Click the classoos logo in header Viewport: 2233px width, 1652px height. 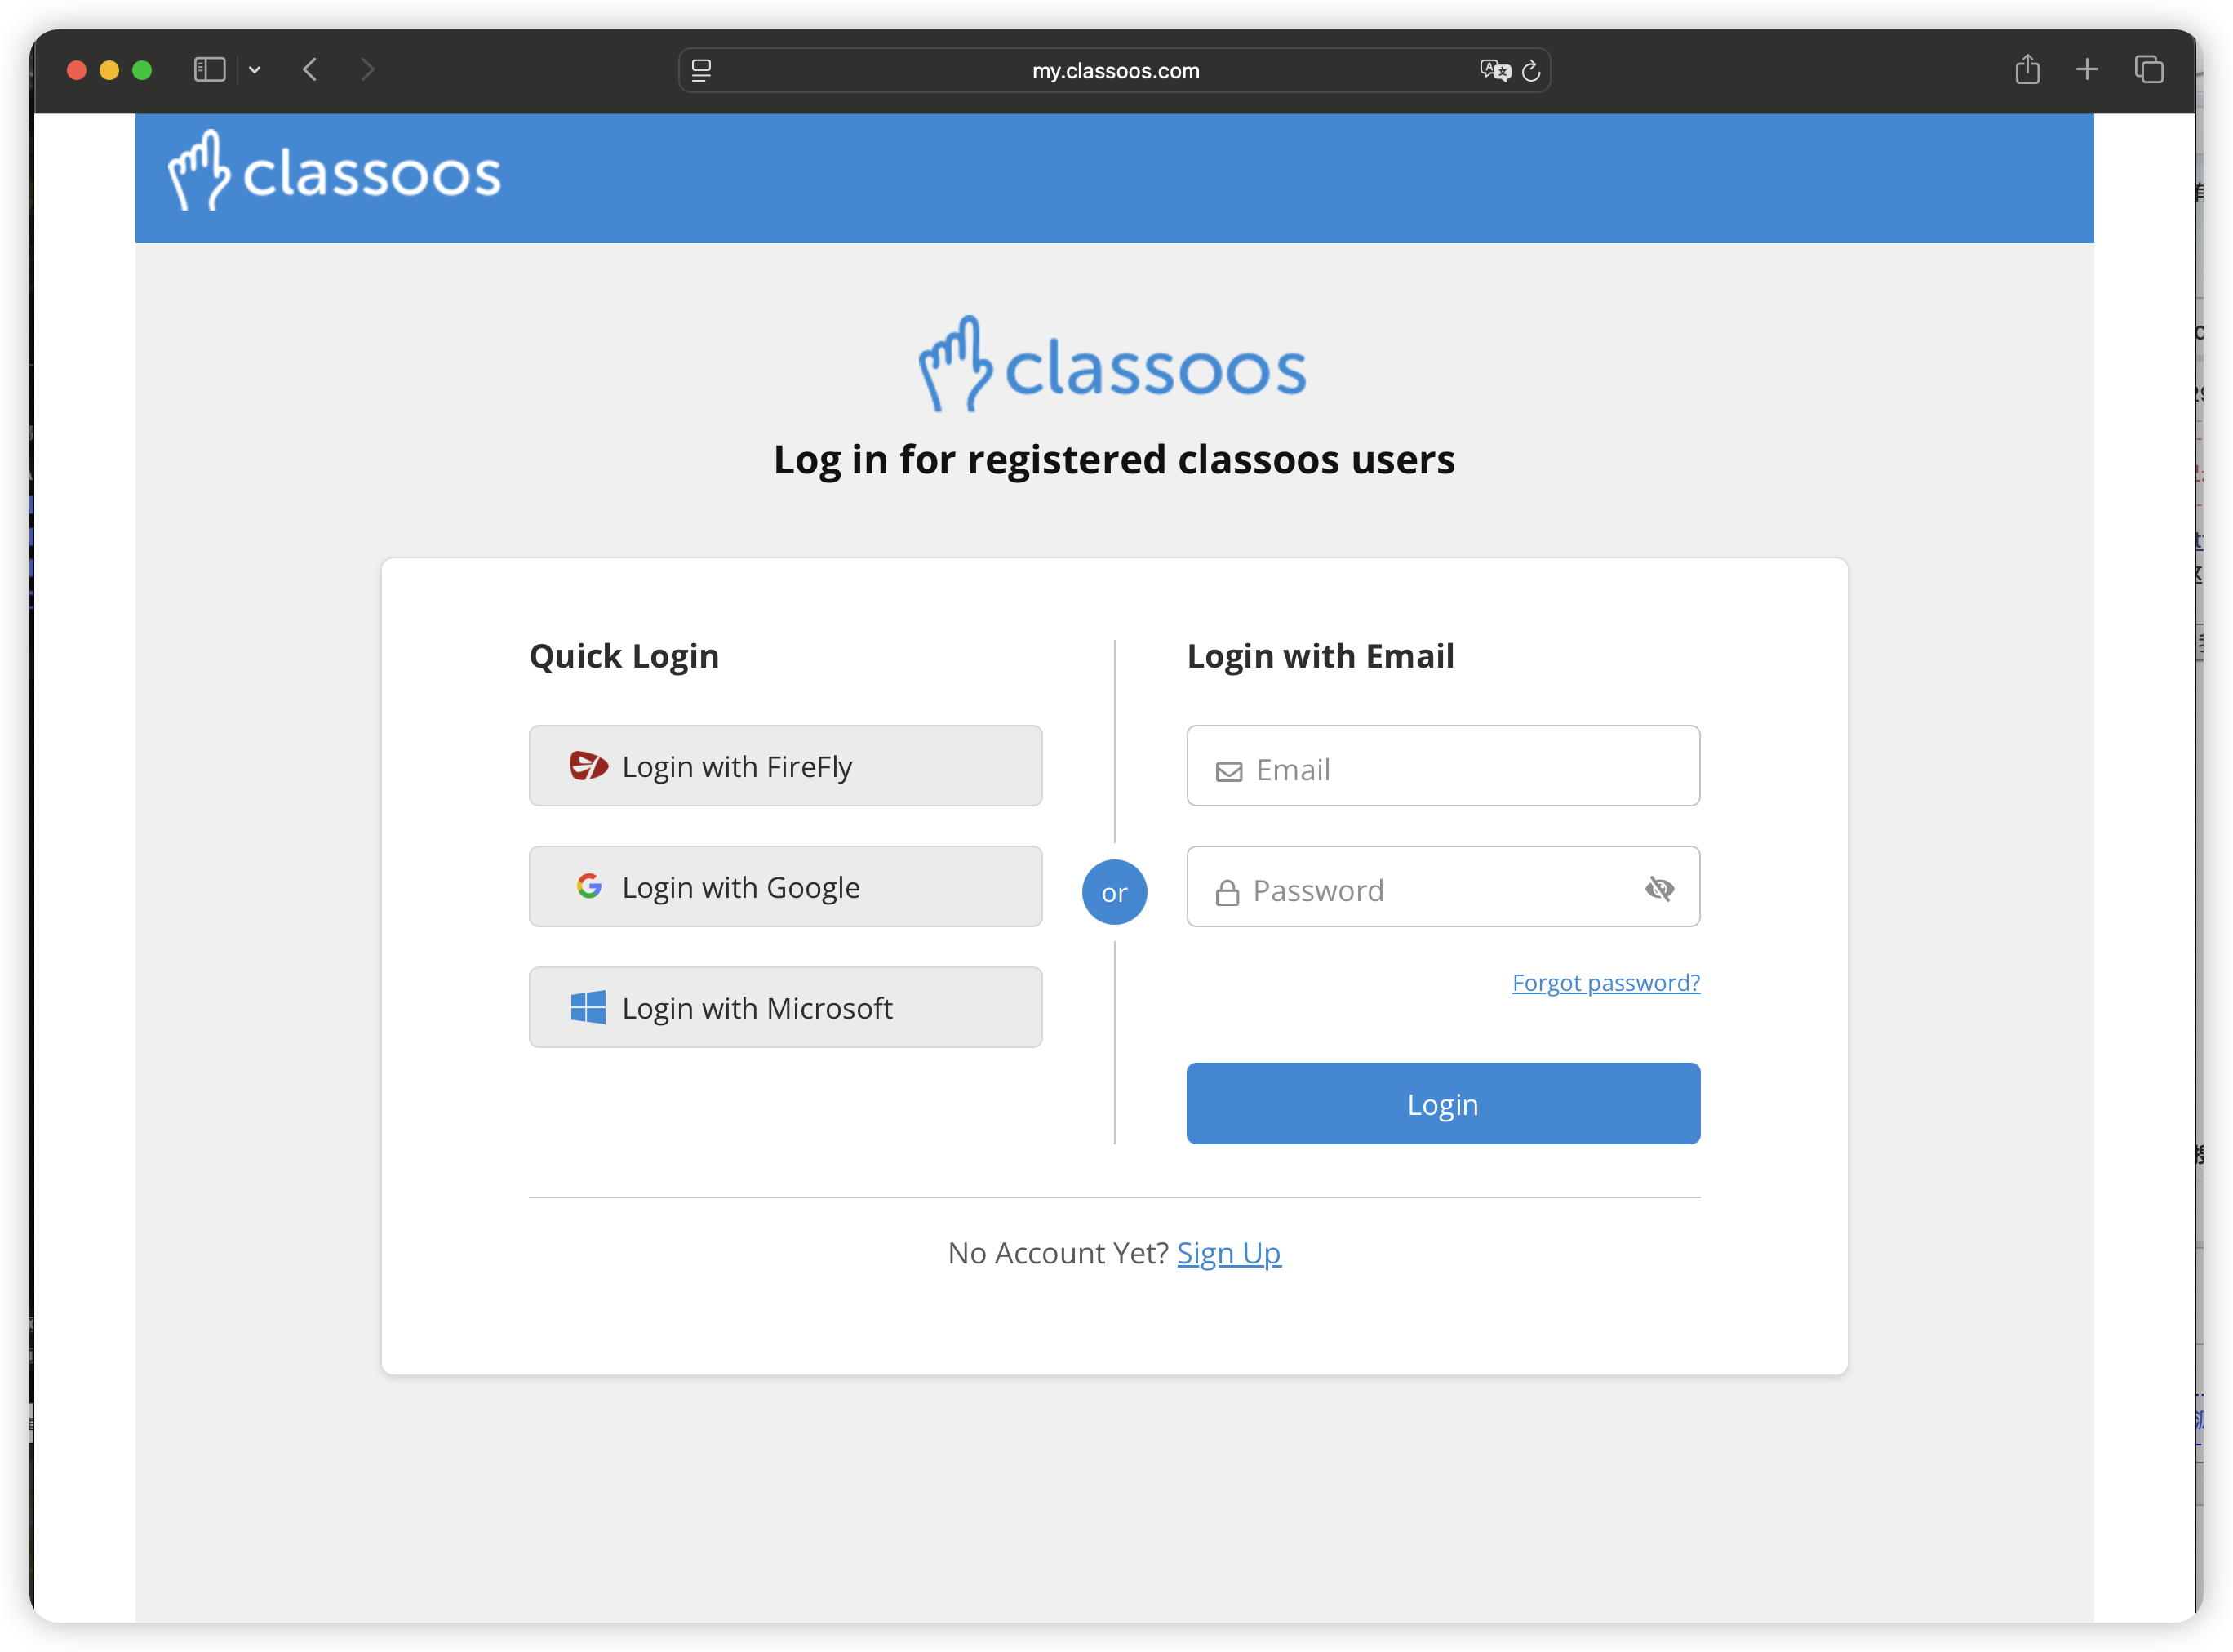[x=334, y=172]
